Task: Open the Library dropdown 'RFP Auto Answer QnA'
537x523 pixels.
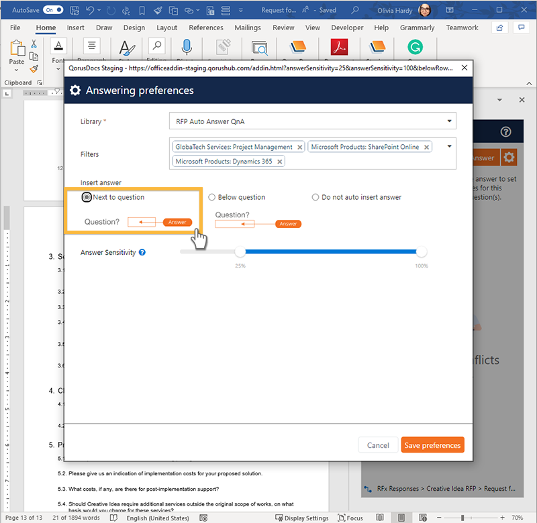Action: (x=312, y=121)
